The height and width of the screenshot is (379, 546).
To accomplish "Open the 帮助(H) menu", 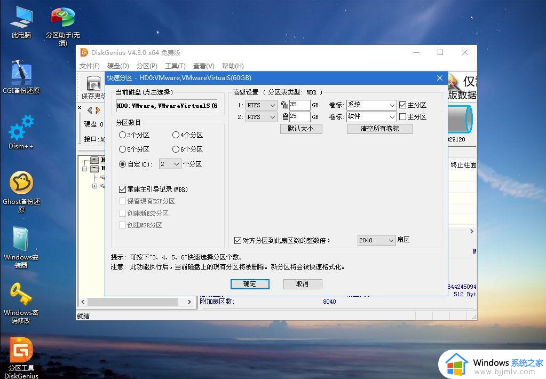I will tap(233, 66).
